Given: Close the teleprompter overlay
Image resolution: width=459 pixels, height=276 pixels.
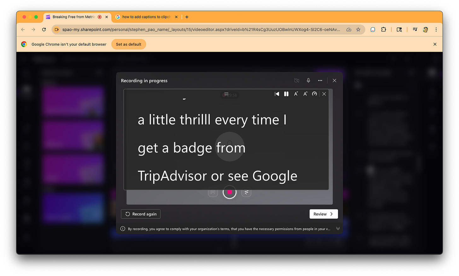Looking at the screenshot, I should (x=324, y=94).
